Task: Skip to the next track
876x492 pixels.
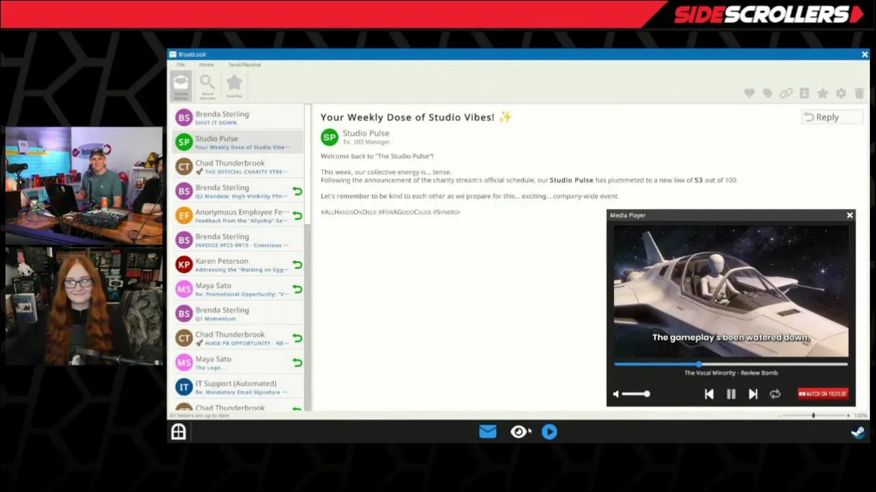Action: 753,394
